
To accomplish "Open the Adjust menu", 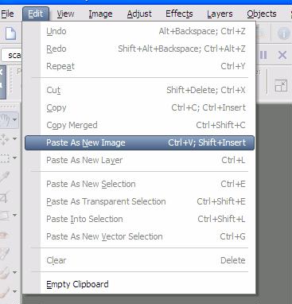I will click(x=139, y=14).
